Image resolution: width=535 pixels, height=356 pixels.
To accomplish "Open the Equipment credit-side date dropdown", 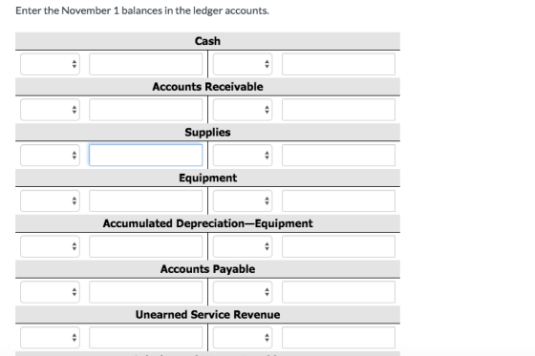I will [243, 200].
